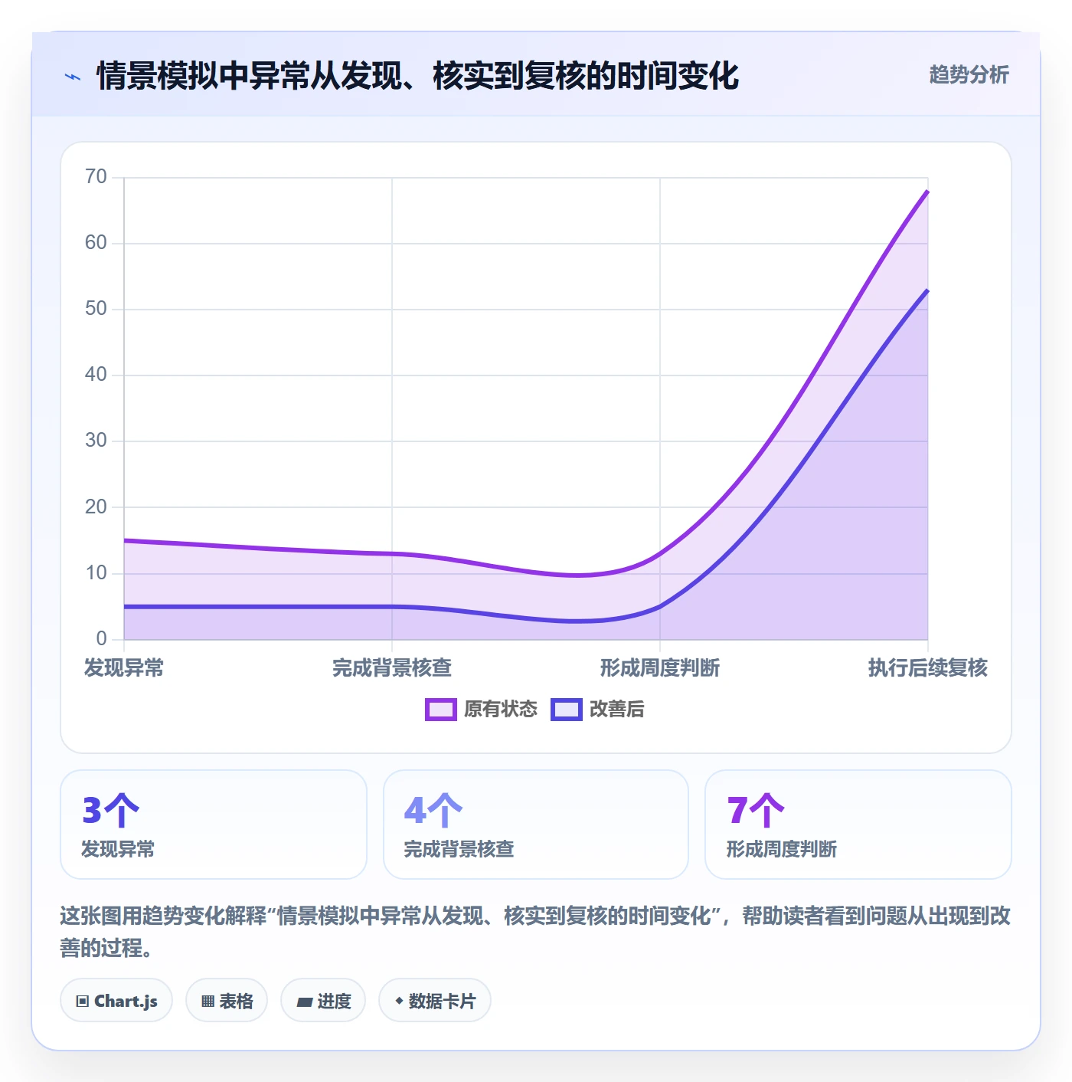
Task: Select the 数据卡片 tag chip
Action: (x=435, y=1000)
